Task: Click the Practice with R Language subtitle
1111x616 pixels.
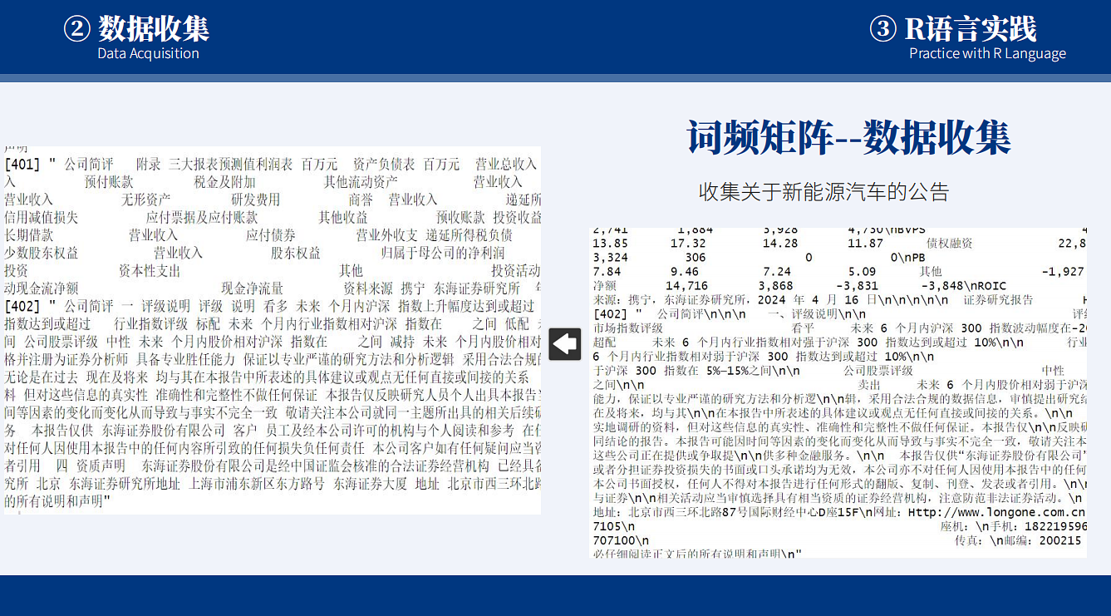Action: coord(987,53)
